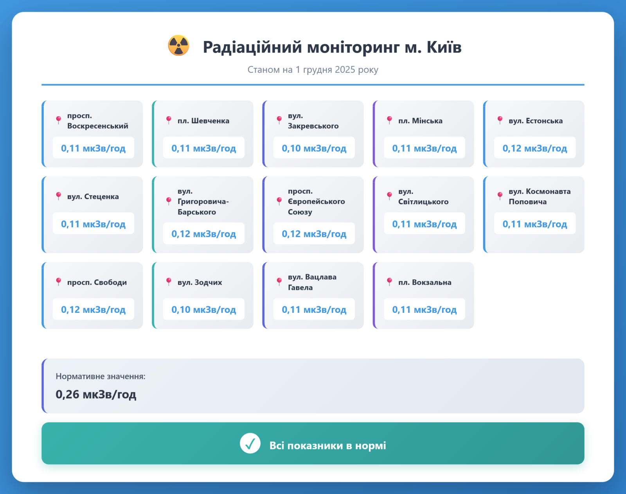The height and width of the screenshot is (494, 626).
Task: Select the вул. Закревського reading value
Action: pyautogui.click(x=314, y=148)
